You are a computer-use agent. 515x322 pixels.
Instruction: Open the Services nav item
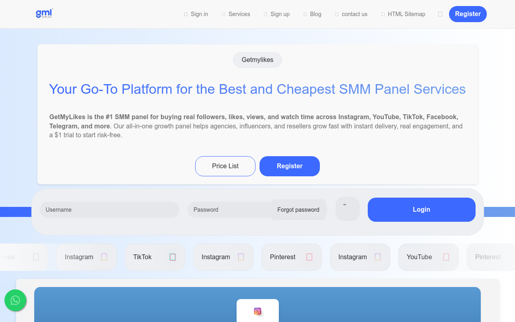point(236,14)
